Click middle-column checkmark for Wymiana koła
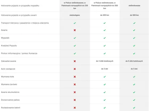The image size is (149, 111). tap(105, 77)
